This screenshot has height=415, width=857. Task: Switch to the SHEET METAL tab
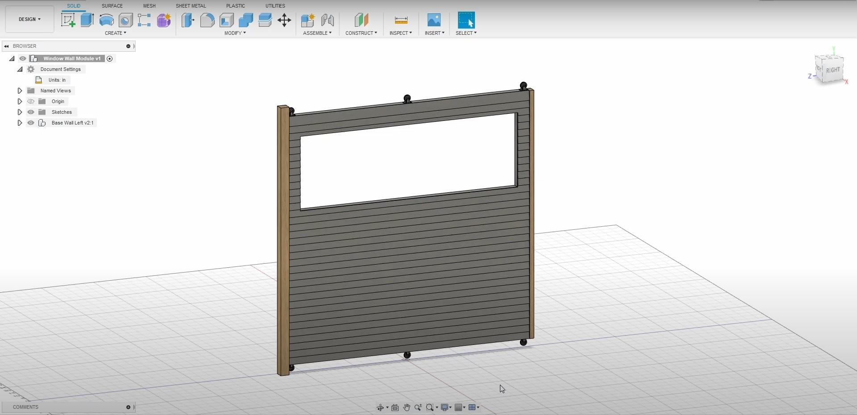coord(191,6)
